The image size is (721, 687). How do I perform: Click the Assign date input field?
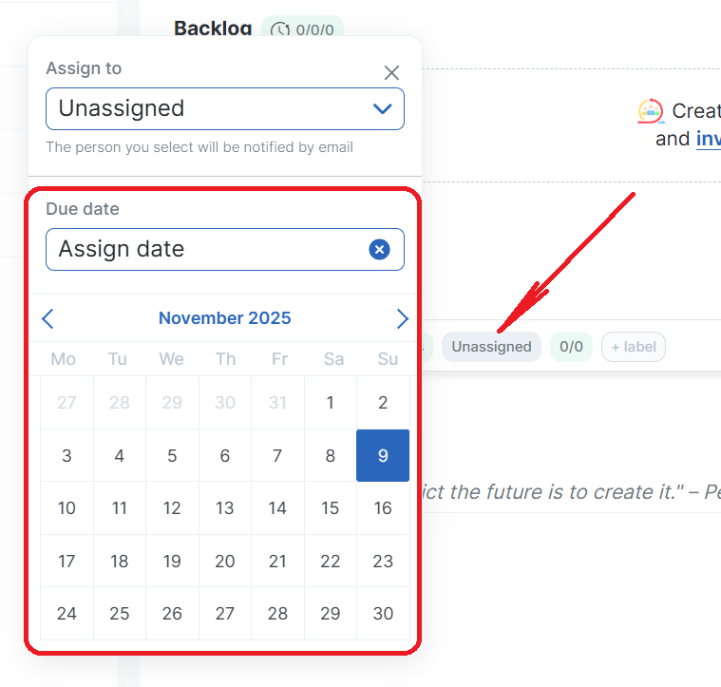[204, 249]
